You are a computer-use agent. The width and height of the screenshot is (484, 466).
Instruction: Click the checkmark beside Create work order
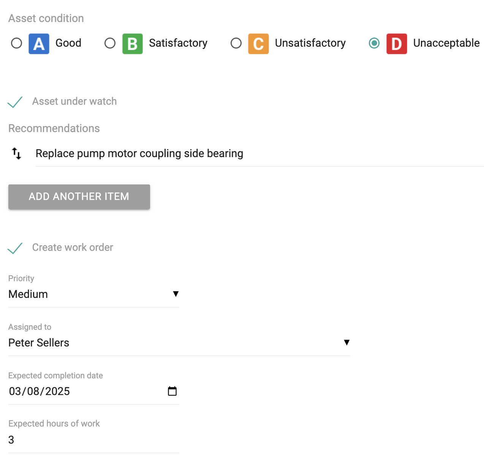pos(15,248)
